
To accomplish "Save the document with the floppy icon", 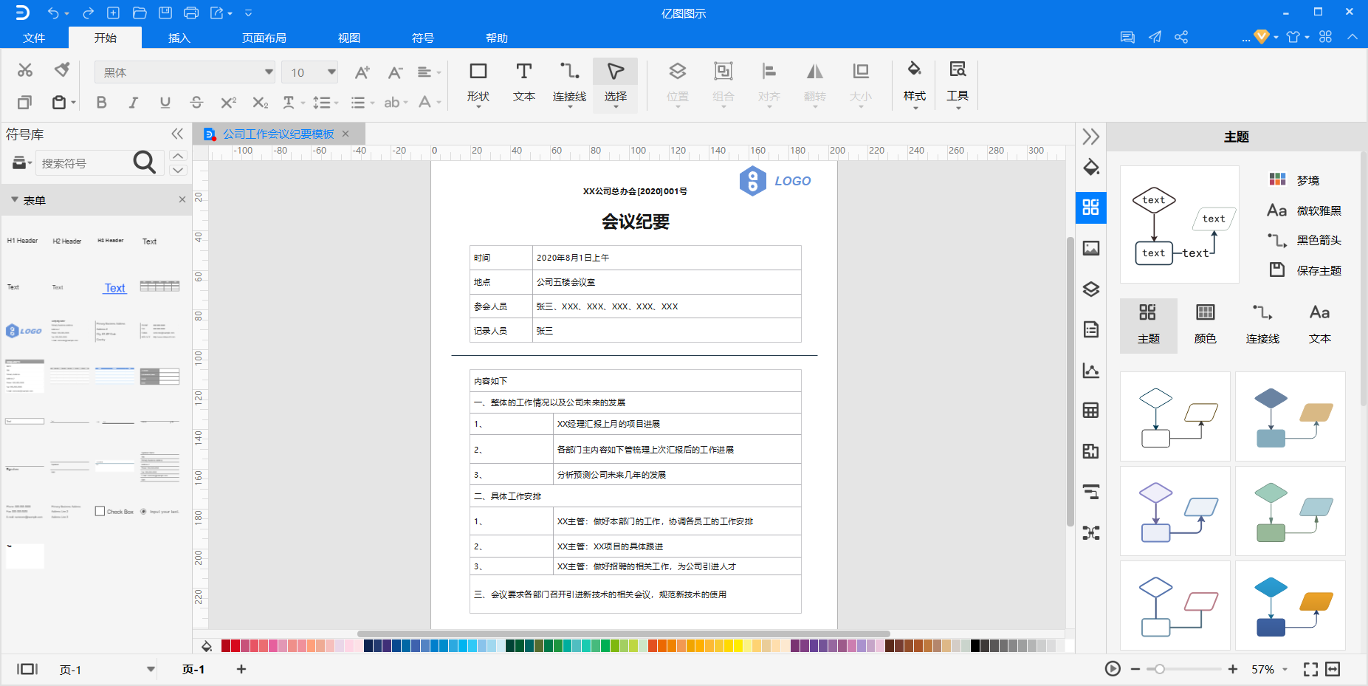I will [x=165, y=13].
